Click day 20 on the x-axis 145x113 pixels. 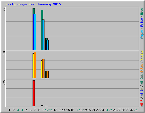point(89,110)
